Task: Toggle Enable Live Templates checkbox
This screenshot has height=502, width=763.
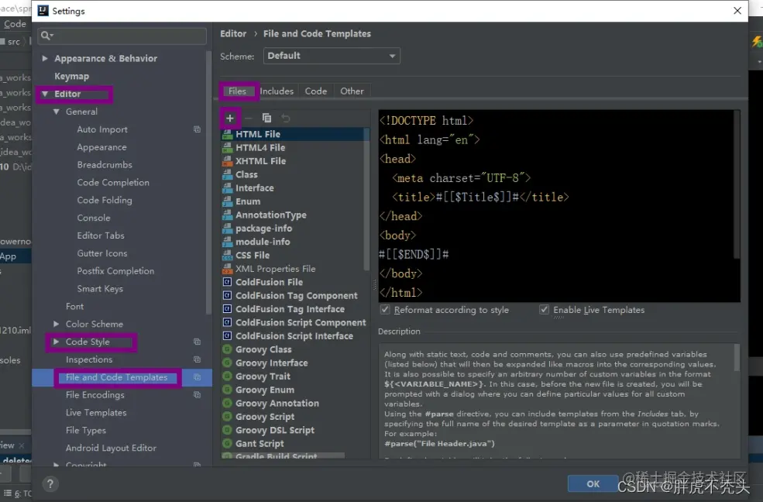Action: pos(544,310)
